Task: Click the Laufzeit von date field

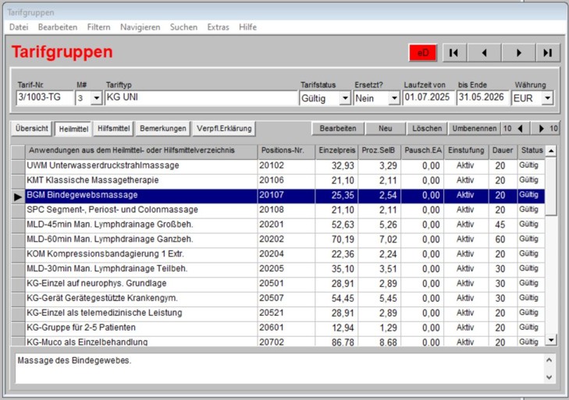Action: [428, 98]
